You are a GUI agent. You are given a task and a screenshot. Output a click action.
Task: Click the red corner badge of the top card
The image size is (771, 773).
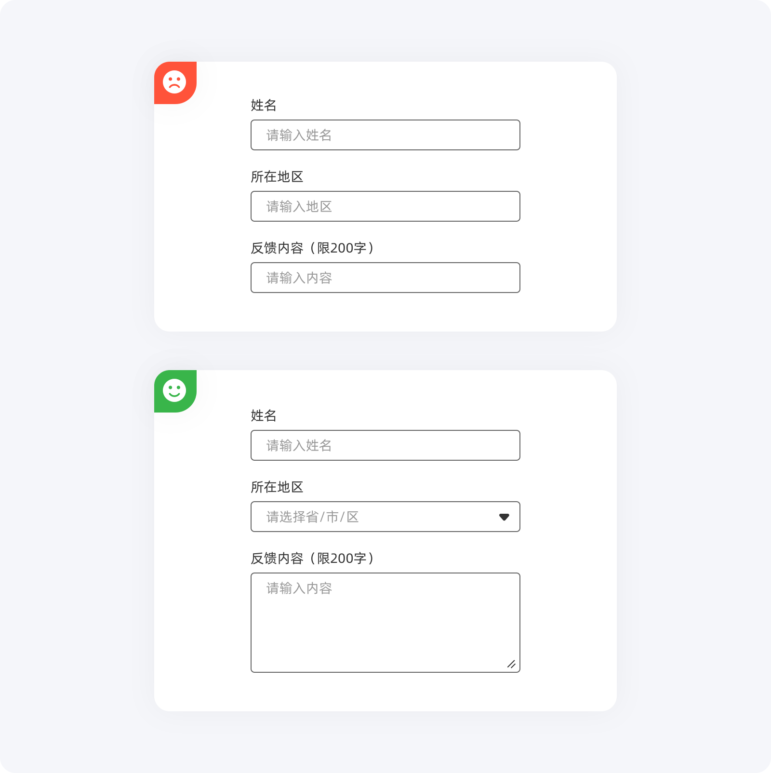175,83
